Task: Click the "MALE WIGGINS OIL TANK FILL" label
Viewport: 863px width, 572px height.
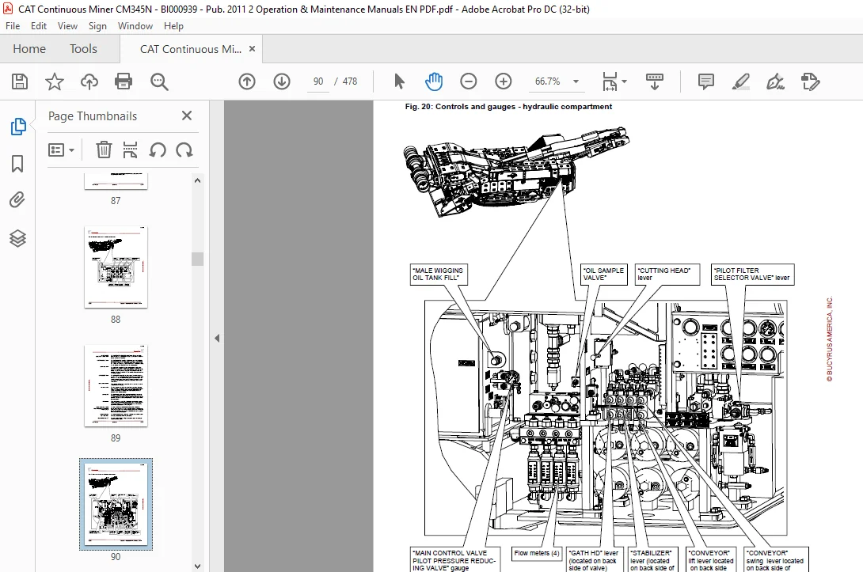Action: point(439,274)
